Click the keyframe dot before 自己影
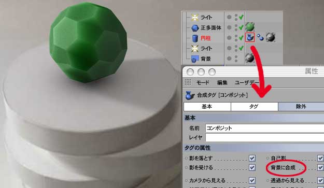The image size is (324, 188). tap(268, 158)
